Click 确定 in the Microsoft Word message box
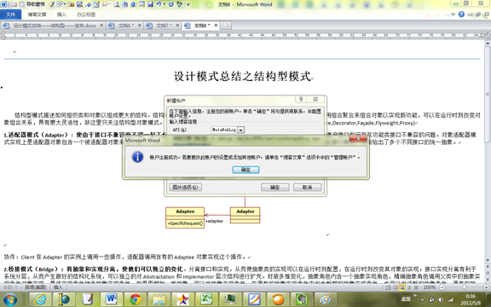This screenshot has width=491, height=307. (245, 170)
